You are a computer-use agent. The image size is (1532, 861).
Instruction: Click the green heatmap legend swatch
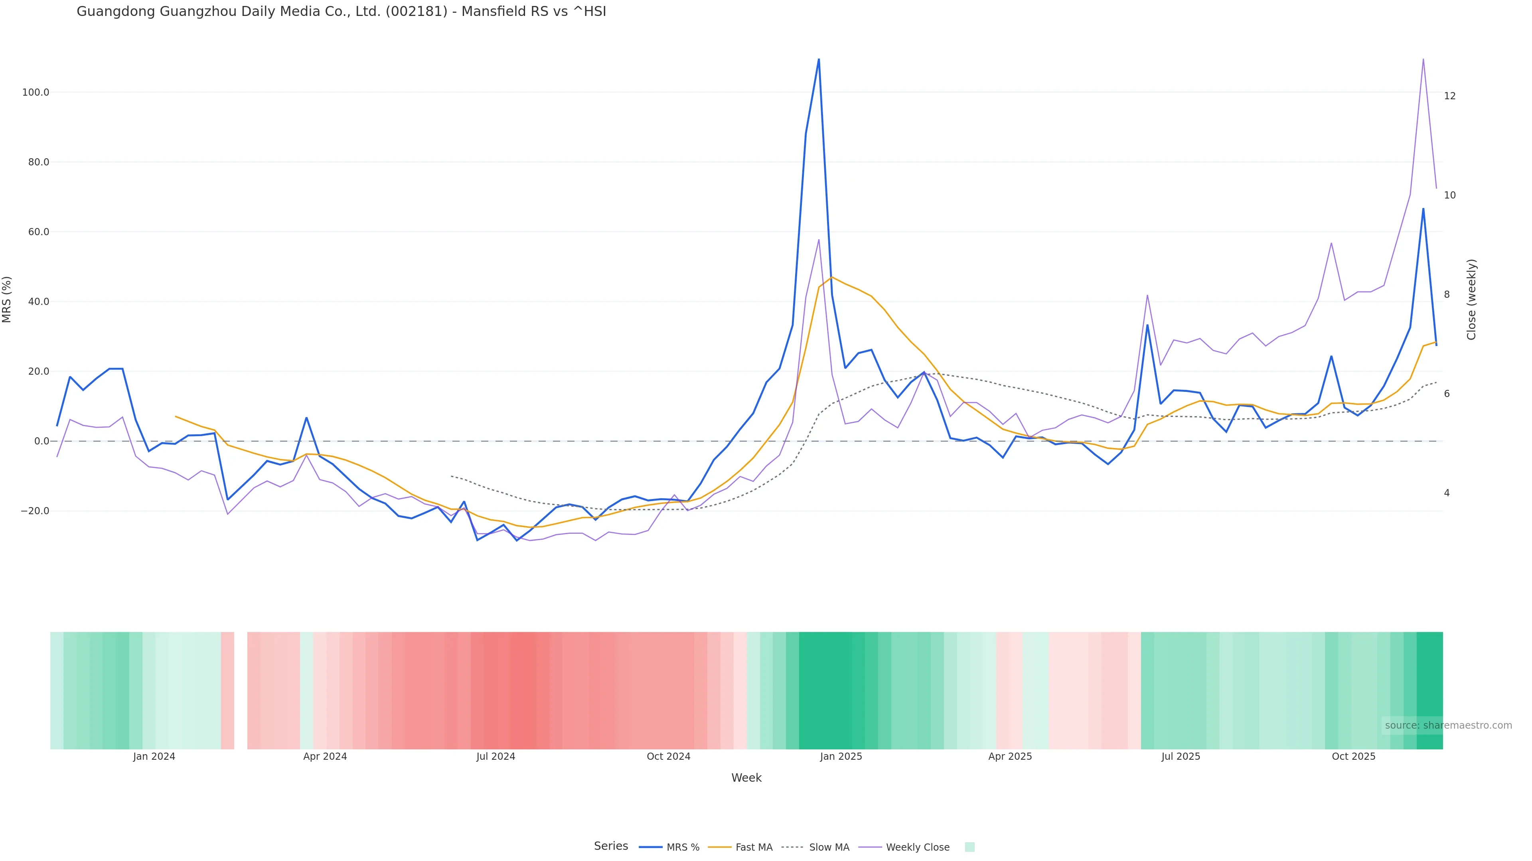pyautogui.click(x=969, y=847)
